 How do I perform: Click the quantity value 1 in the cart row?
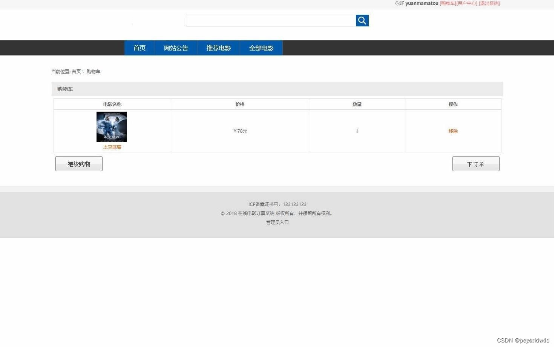357,131
